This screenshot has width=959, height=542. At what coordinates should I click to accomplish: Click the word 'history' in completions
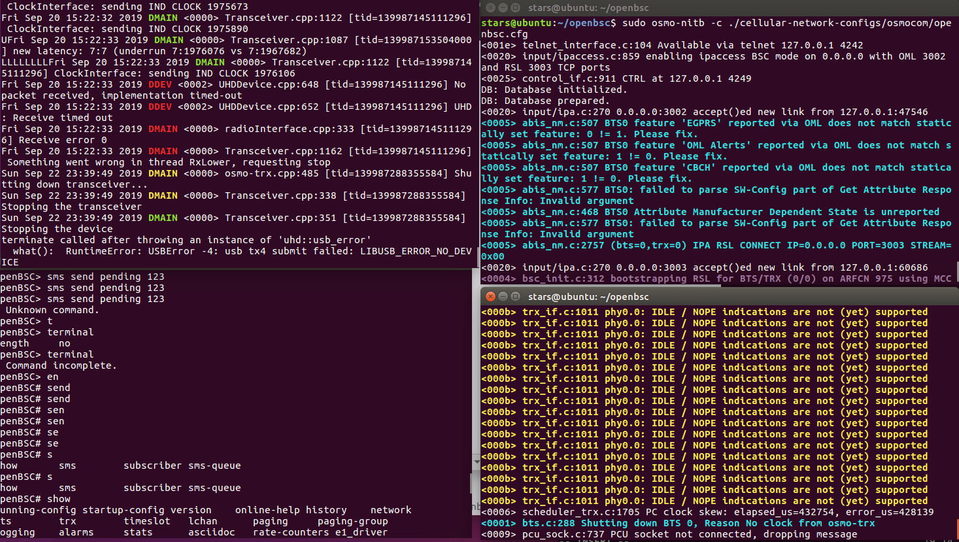click(326, 510)
